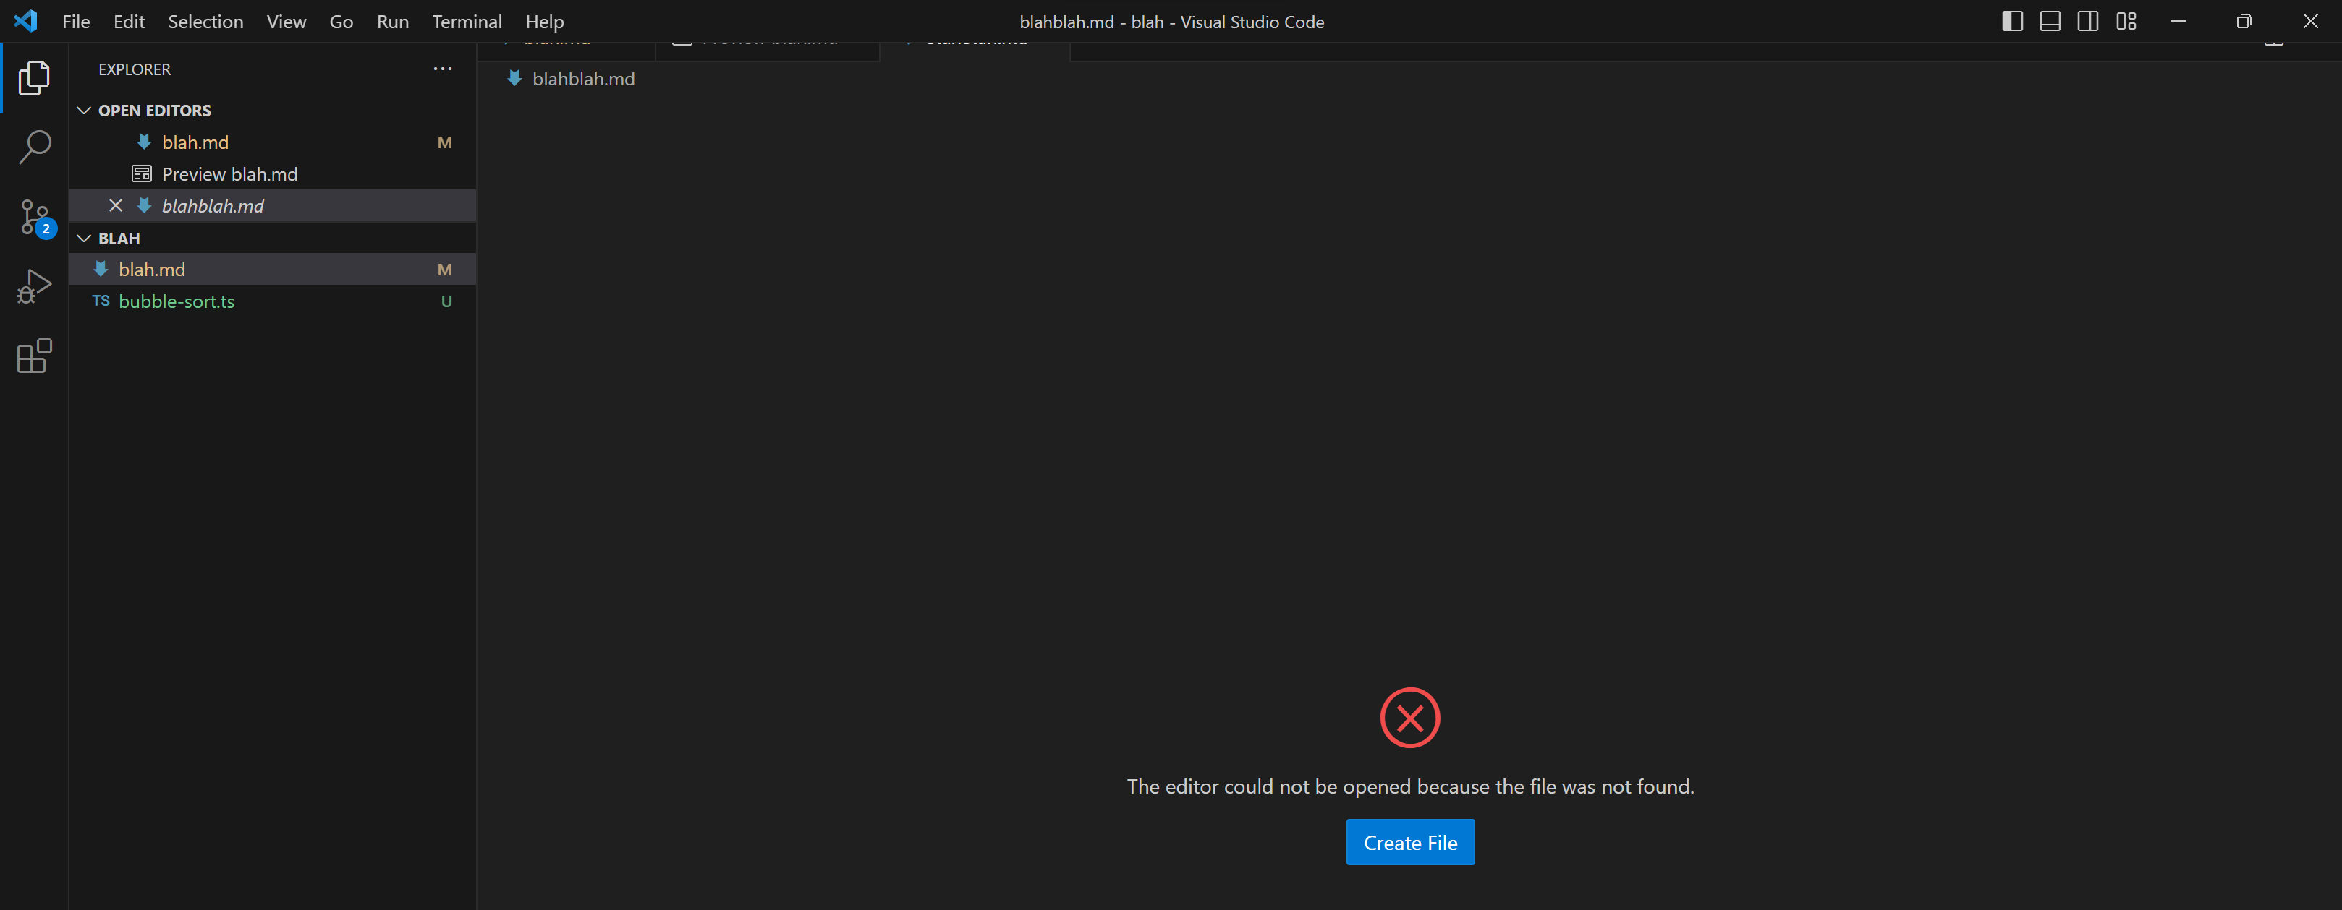
Task: Click the VS Code logo in the title bar
Action: click(25, 21)
